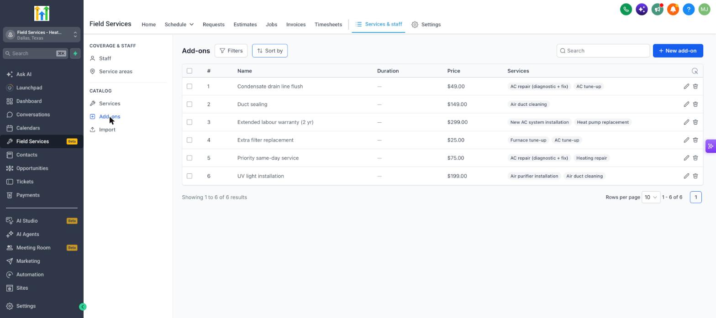Select the Priority same-day service checkbox
This screenshot has height=318, width=716.
click(x=190, y=158)
